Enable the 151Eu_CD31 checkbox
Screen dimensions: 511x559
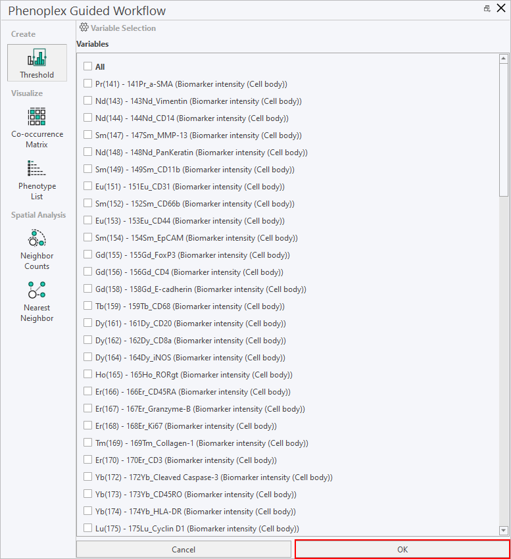(x=87, y=186)
